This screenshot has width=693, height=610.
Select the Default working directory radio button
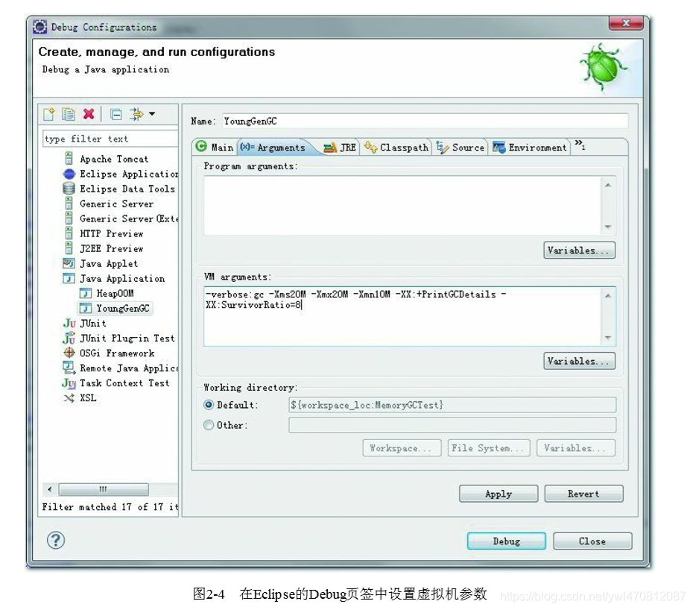209,405
